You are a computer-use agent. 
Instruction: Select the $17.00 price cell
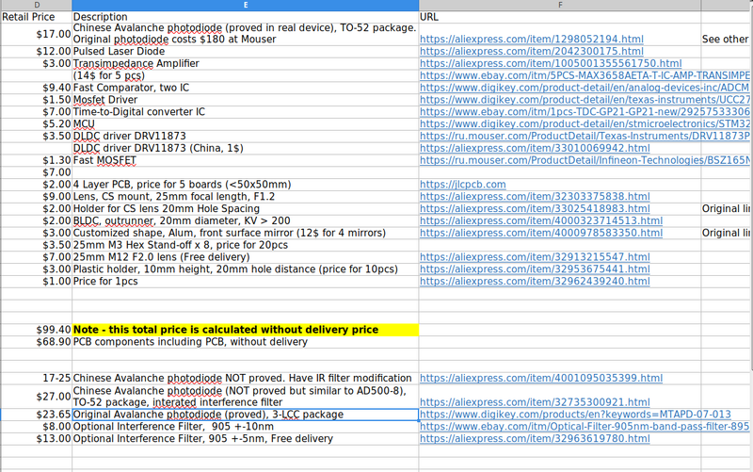pyautogui.click(x=37, y=34)
